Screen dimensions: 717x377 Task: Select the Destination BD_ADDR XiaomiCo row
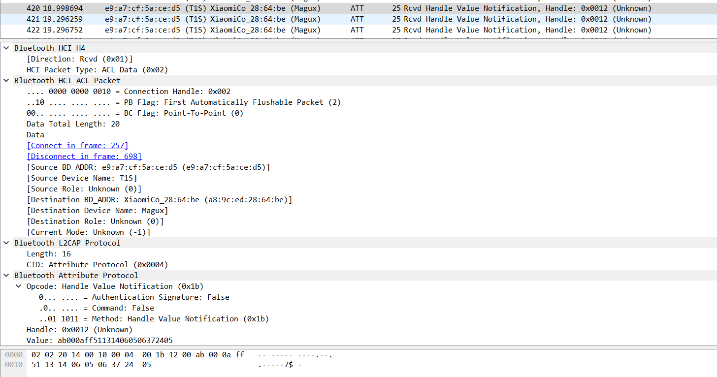click(160, 200)
